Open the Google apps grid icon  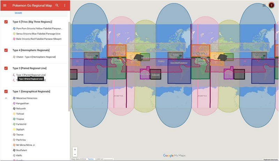264,5
